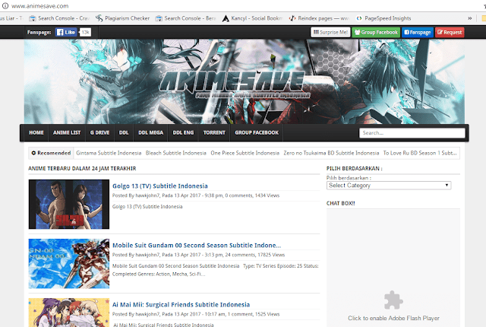Open the Plagiarism Checker bookmark
486x327 pixels.
tap(122, 18)
